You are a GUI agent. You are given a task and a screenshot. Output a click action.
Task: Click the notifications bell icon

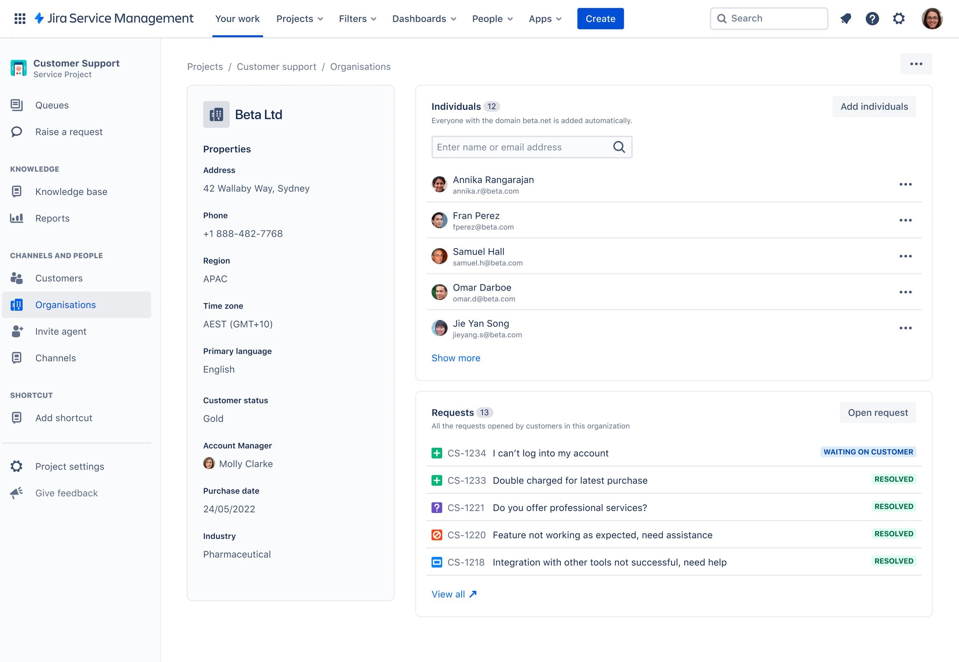coord(846,19)
